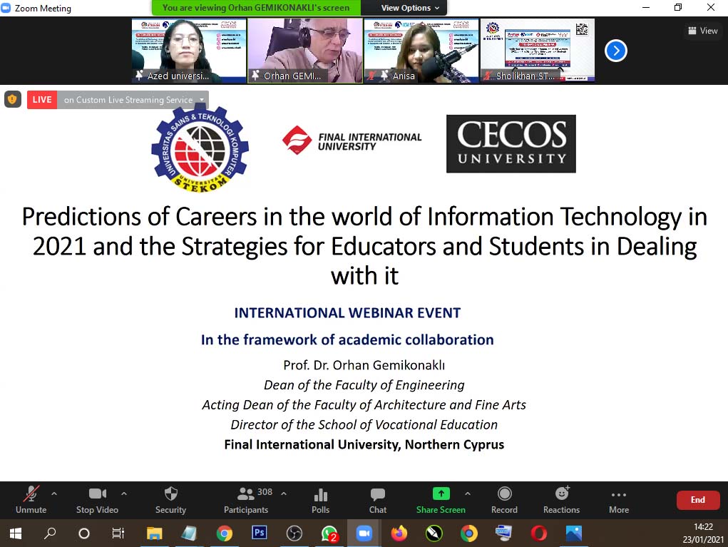
Task: Open video options arrow next to Stop Video
Action: coord(124,494)
